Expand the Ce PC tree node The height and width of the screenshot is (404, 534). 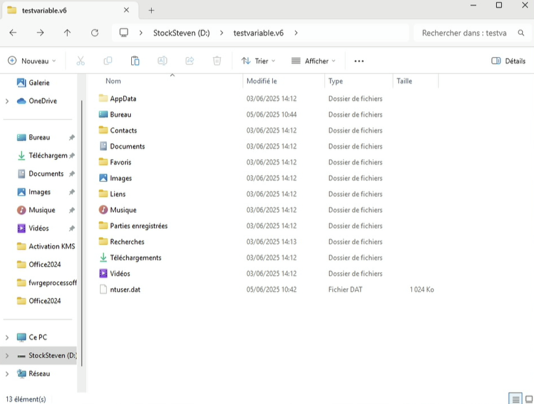7,338
